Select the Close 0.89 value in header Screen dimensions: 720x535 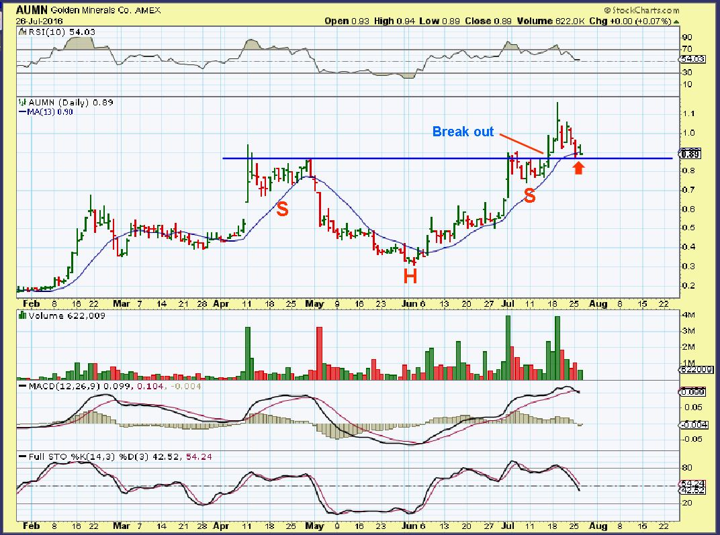[488, 21]
